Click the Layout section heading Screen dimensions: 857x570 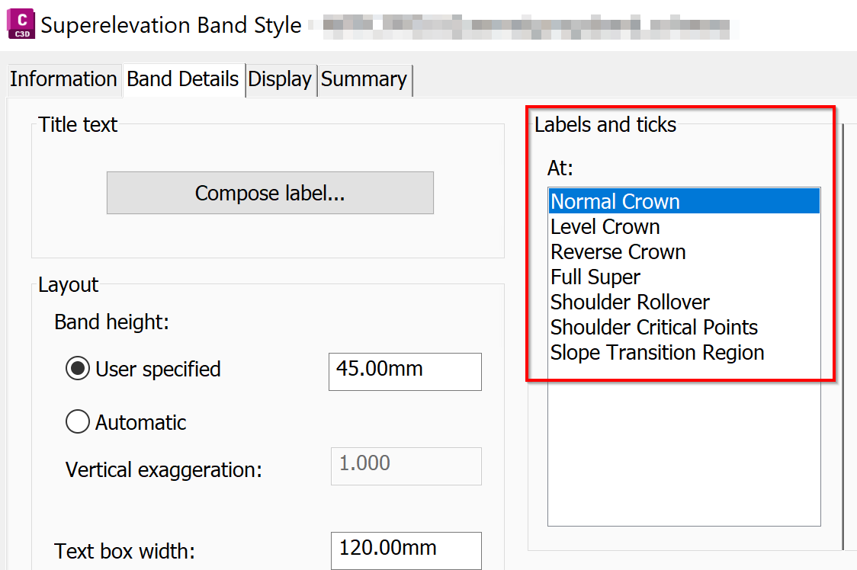tap(68, 284)
